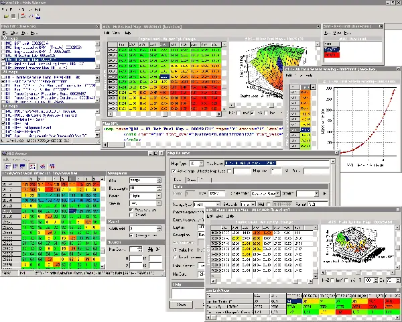Screen dimensions: 402x322
Task: Switch to the Rows tab in Map Params
Action: [x=191, y=180]
